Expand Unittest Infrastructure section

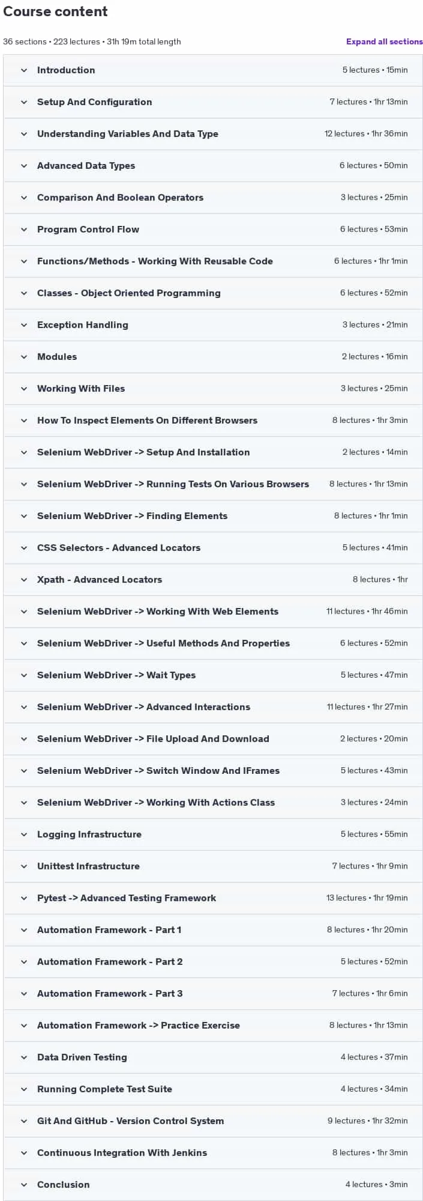[x=213, y=866]
